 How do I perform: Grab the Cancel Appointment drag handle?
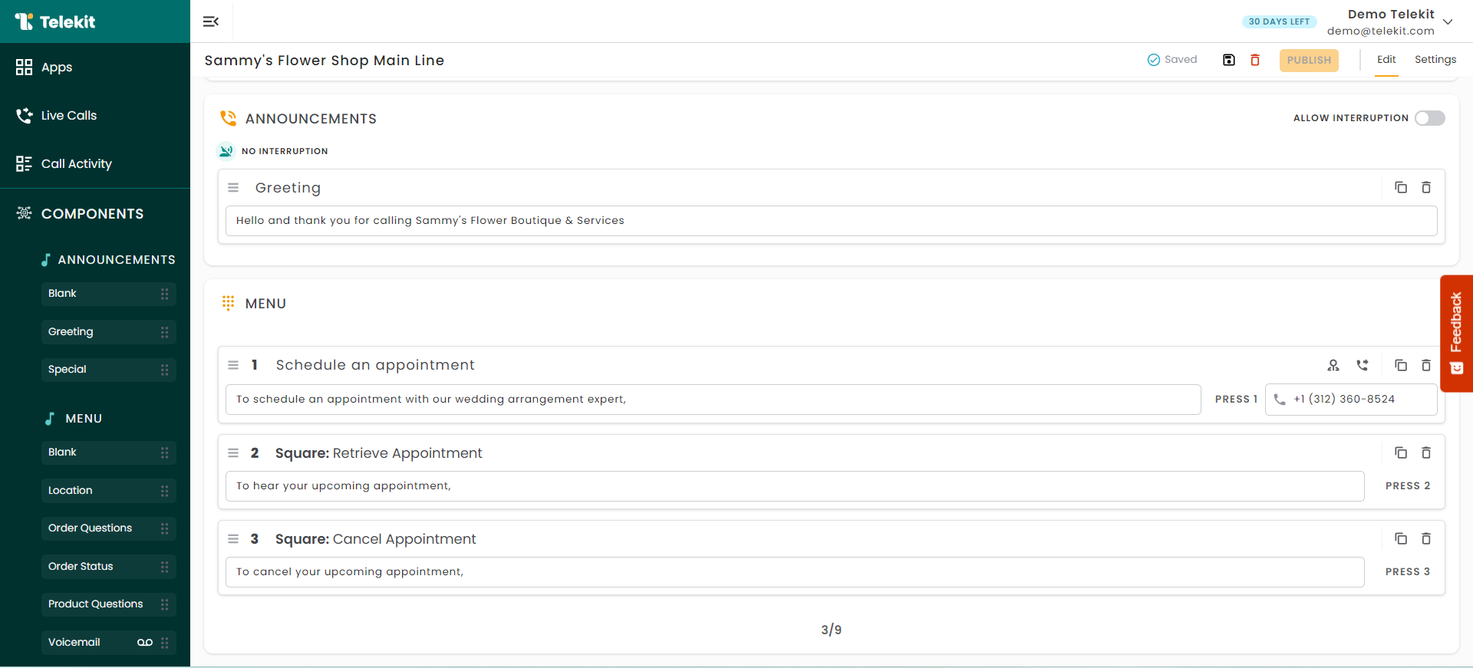pyautogui.click(x=233, y=539)
